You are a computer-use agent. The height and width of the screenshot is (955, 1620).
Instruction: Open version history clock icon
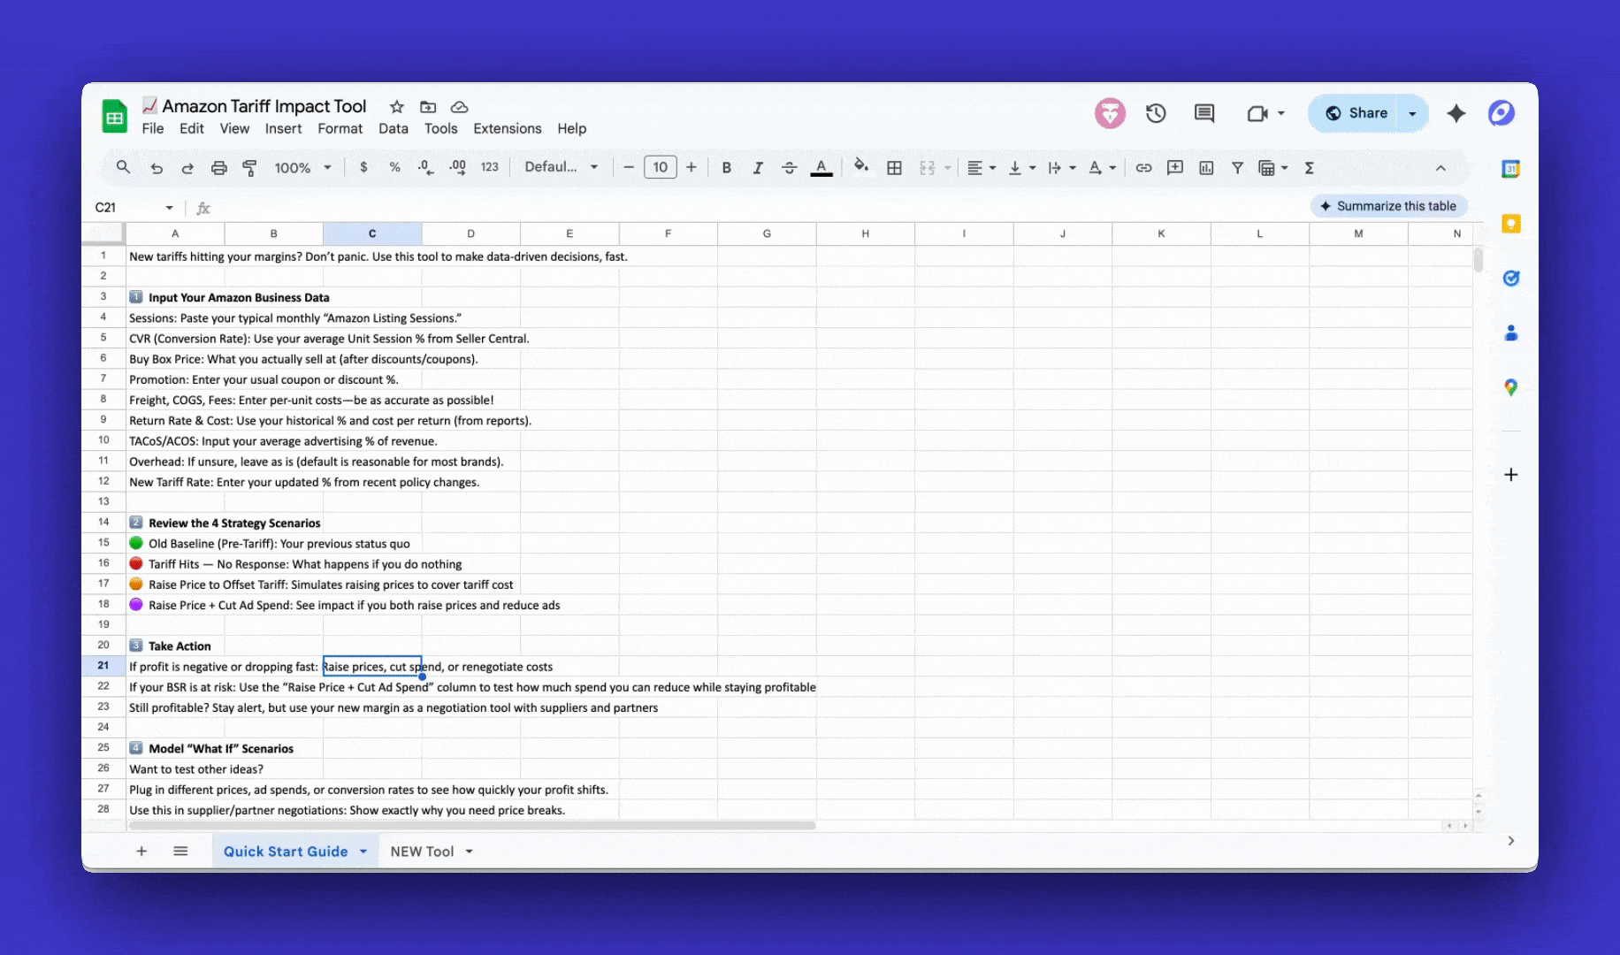pyautogui.click(x=1156, y=113)
